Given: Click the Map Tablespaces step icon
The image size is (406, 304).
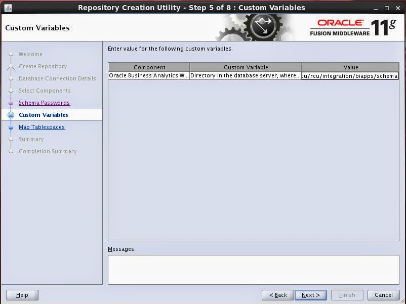Looking at the screenshot, I should pos(12,127).
